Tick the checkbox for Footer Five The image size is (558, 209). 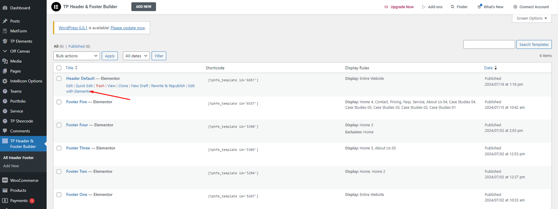(x=59, y=102)
